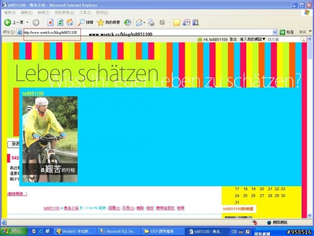
Task: Click the Forward arrow button
Action: (36, 22)
